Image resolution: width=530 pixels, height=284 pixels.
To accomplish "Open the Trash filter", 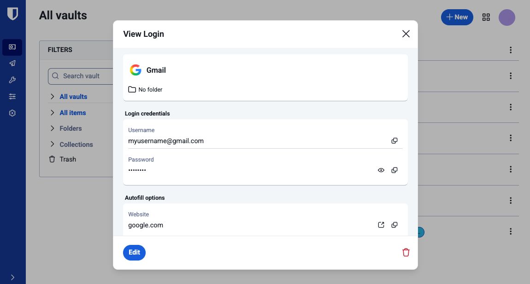I will coord(67,159).
